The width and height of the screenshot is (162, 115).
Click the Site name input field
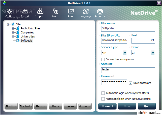128,29
